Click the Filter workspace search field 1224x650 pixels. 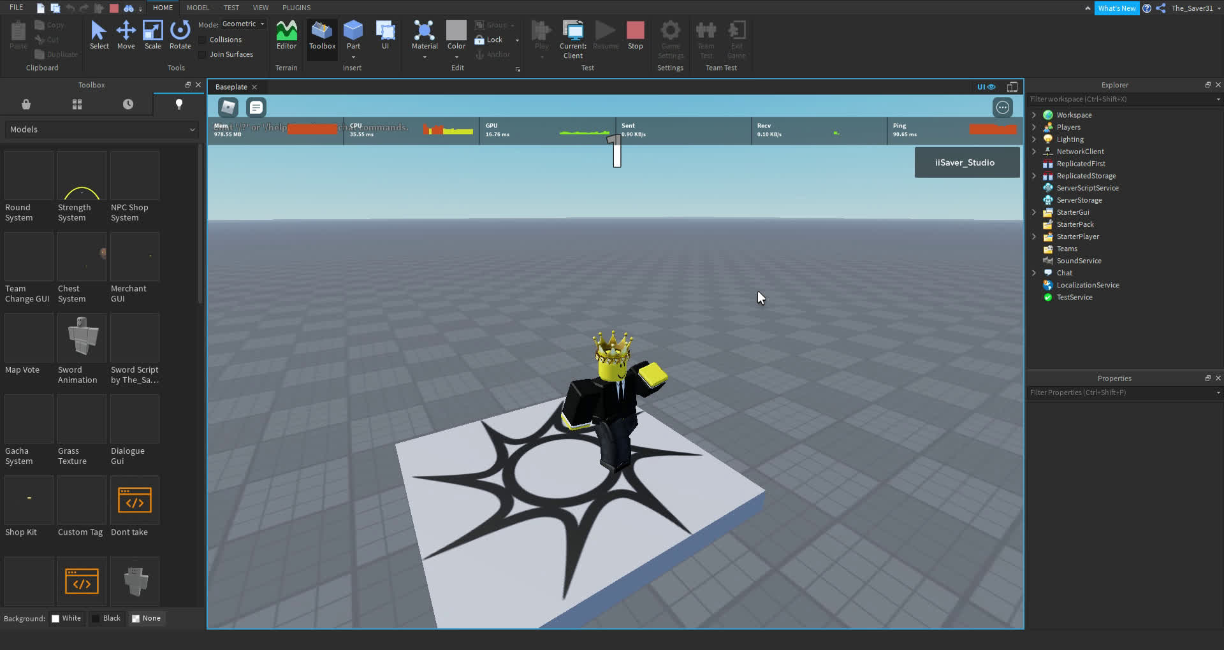1116,99
